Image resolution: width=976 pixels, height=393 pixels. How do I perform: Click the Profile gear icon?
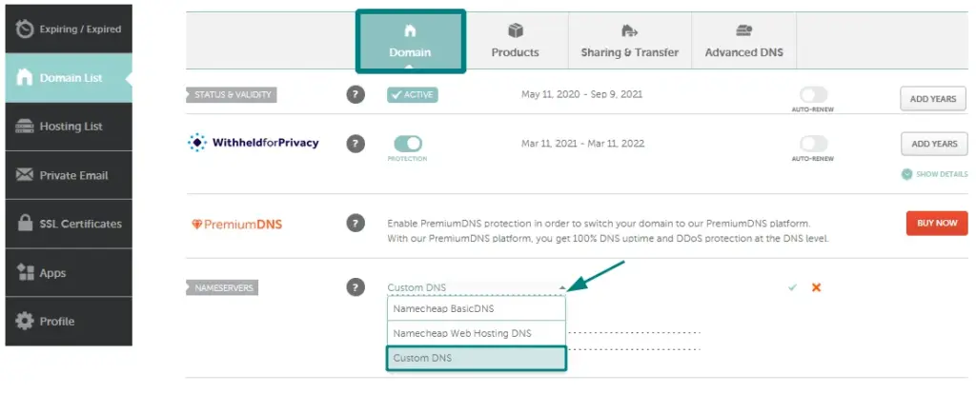tap(25, 321)
